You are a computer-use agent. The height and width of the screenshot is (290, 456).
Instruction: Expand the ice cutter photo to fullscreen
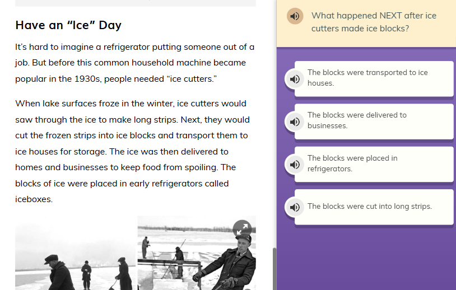(x=242, y=228)
